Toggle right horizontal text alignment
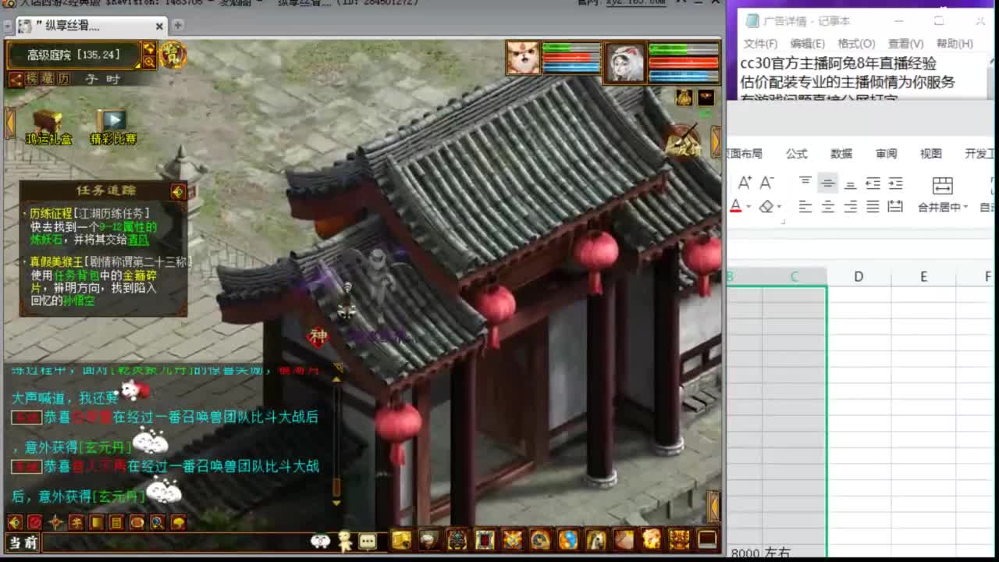999x562 pixels. 850,207
